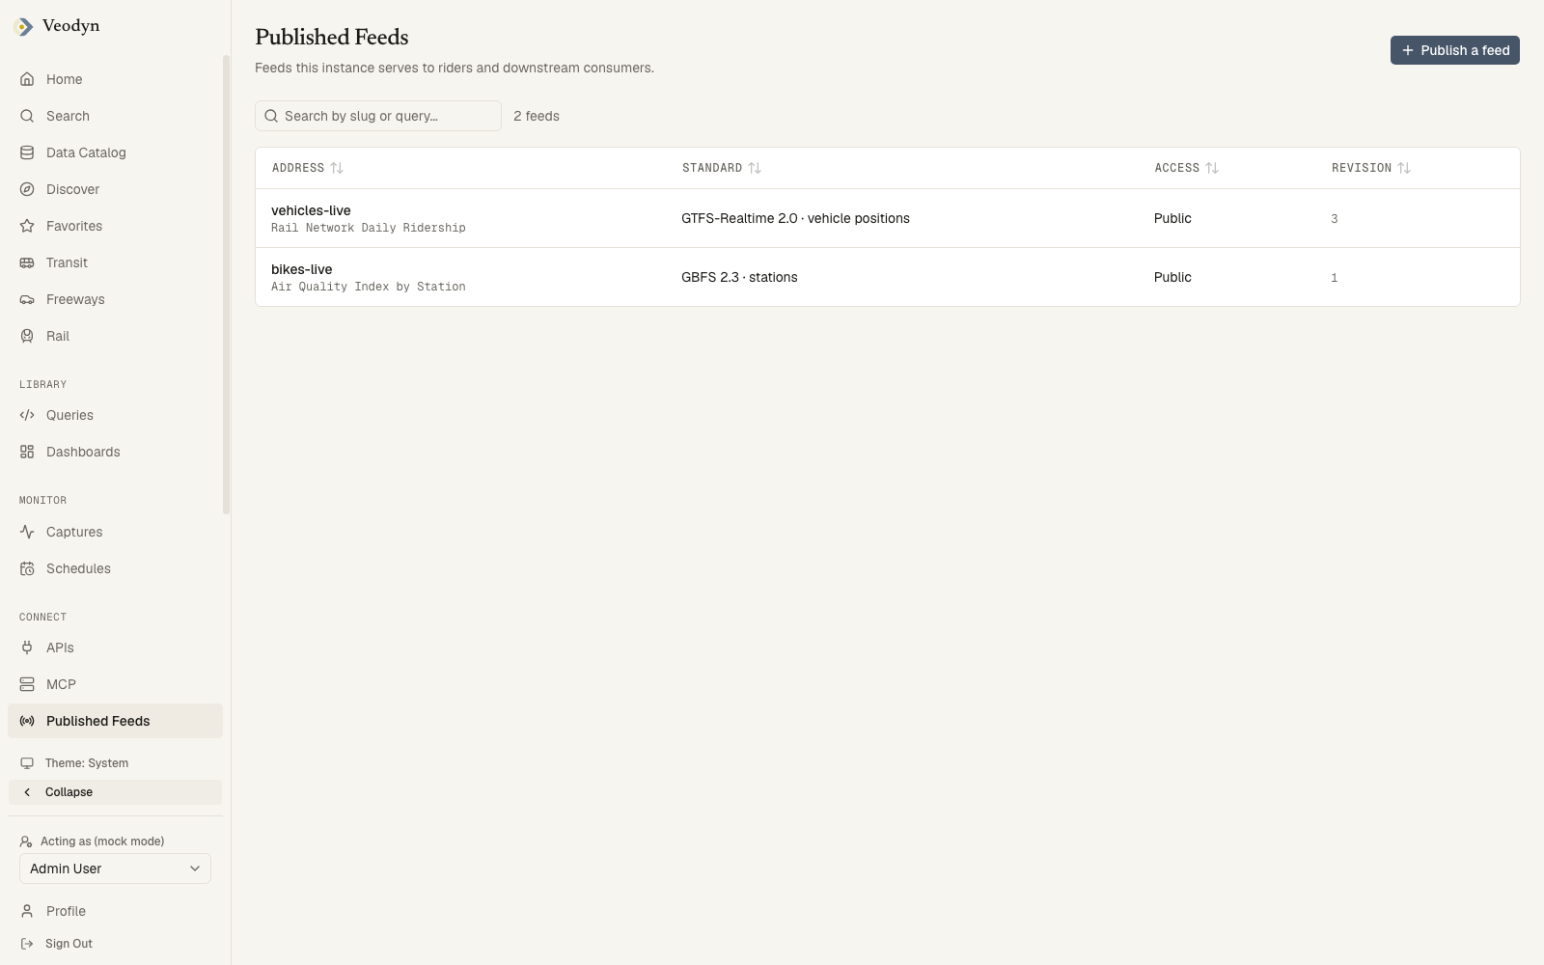Sort table by Address column
The width and height of the screenshot is (1544, 965).
coord(308,168)
